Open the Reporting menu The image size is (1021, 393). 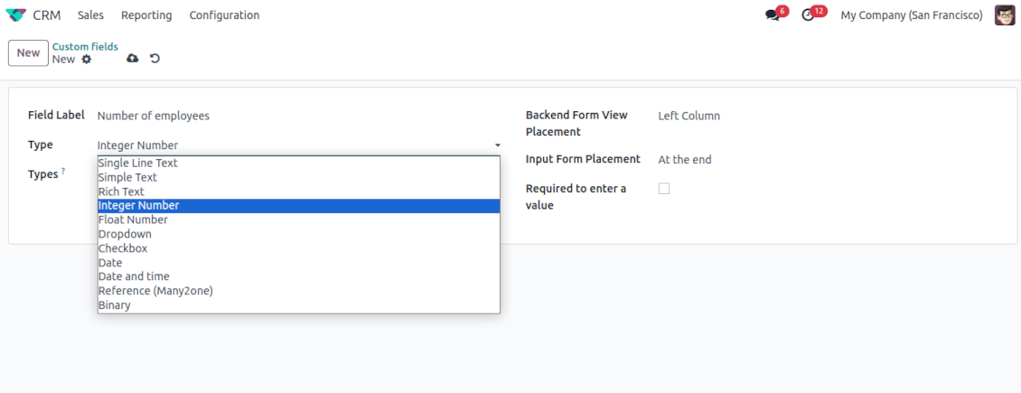coord(146,15)
